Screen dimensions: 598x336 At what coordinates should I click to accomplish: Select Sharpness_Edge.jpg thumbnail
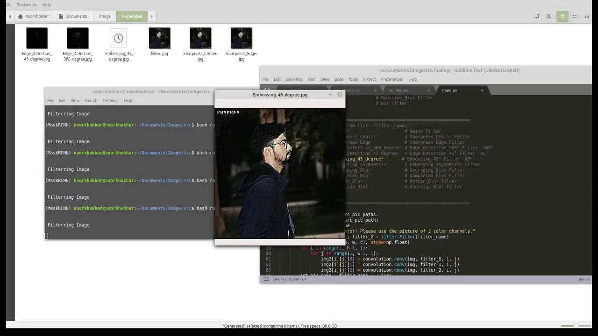(x=241, y=38)
